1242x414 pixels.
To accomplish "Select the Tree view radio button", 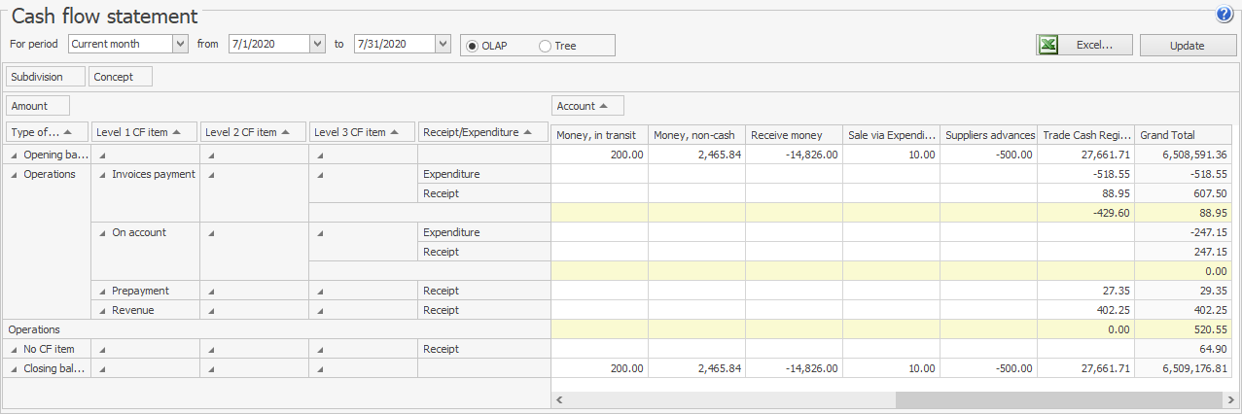I will (x=545, y=46).
